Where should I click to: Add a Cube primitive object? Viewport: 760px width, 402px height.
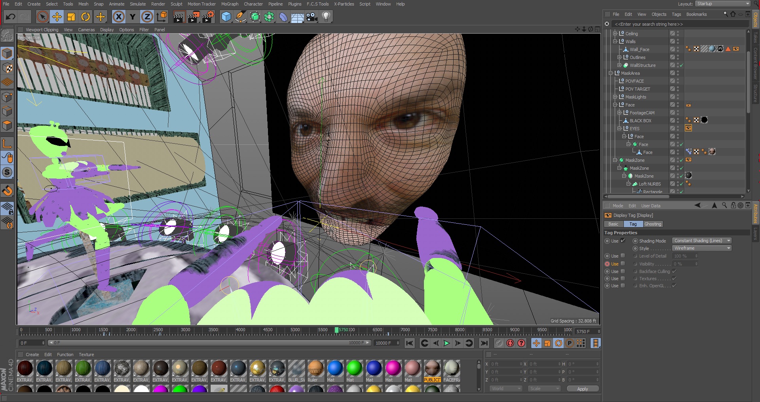point(226,17)
